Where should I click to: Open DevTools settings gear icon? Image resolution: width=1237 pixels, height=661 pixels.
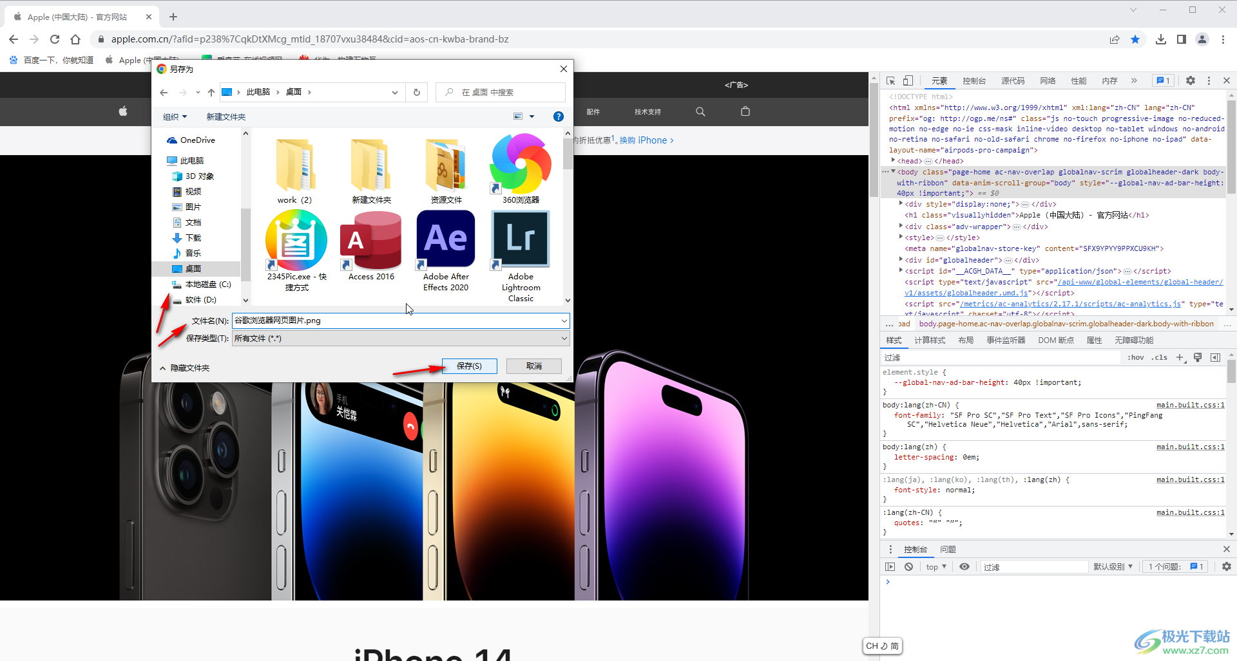(1191, 80)
